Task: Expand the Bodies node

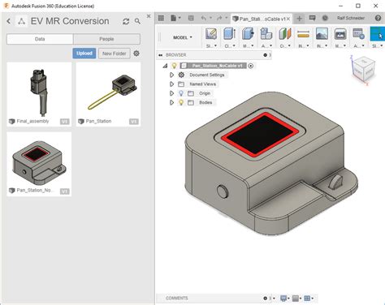Action: pos(171,102)
